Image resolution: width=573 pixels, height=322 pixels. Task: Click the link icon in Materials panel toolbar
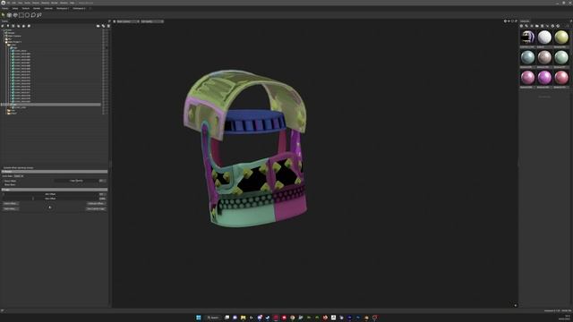click(526, 26)
